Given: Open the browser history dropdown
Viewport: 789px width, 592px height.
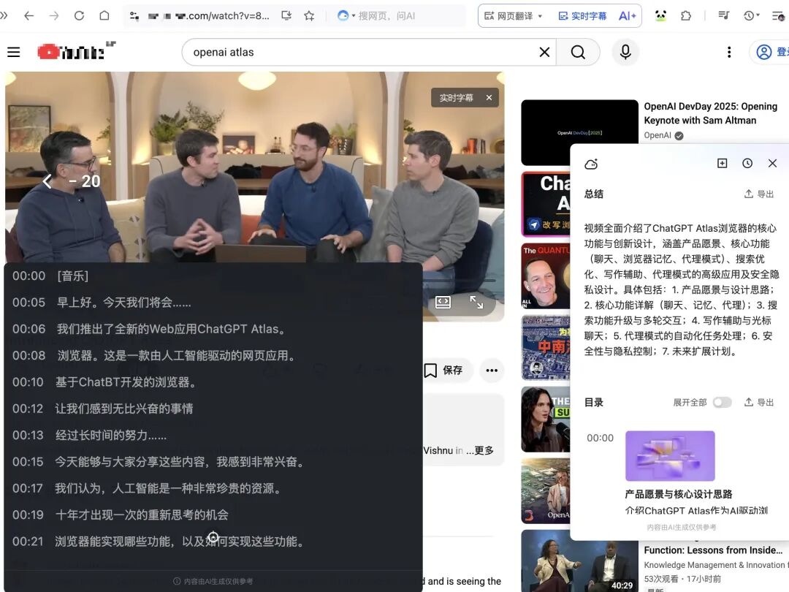Looking at the screenshot, I should point(750,15).
